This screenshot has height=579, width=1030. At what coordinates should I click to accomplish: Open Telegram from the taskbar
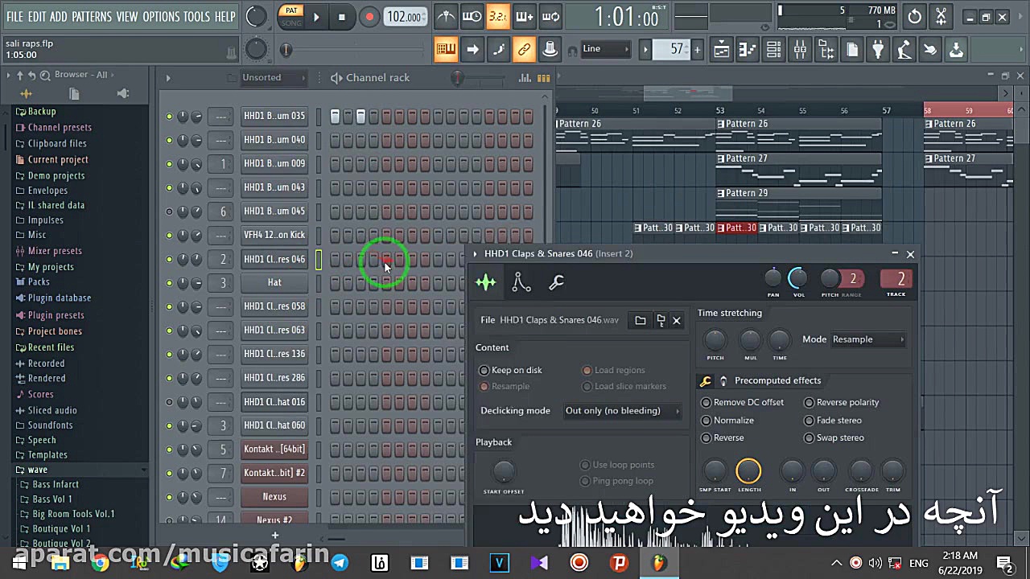tap(340, 563)
